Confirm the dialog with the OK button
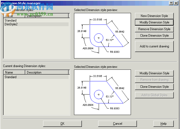 [x=62, y=124]
